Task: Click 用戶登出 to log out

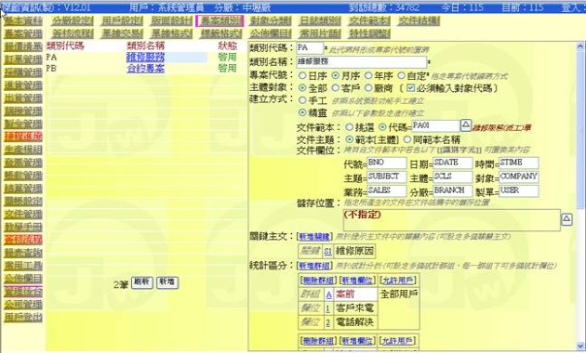Action: tap(23, 318)
